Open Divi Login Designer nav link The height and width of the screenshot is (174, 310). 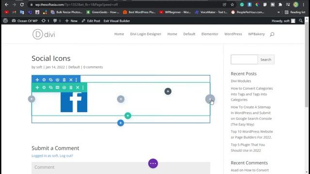[146, 34]
